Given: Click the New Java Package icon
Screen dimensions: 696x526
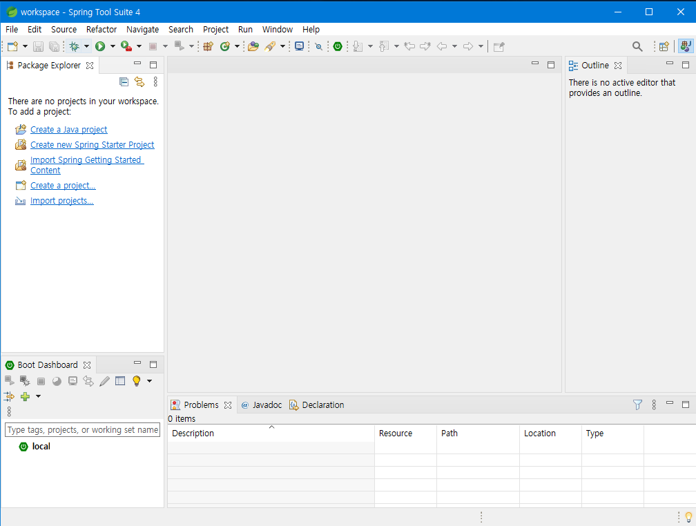Looking at the screenshot, I should point(209,46).
